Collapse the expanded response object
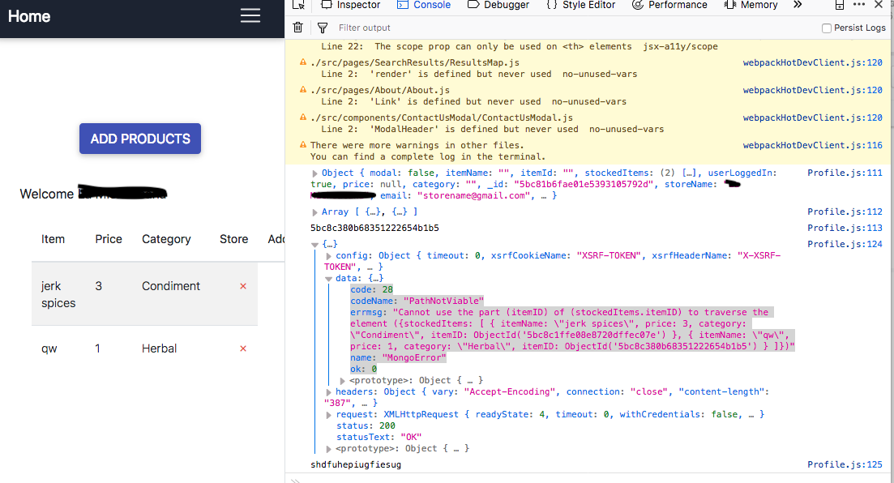The height and width of the screenshot is (483, 894). (x=314, y=244)
